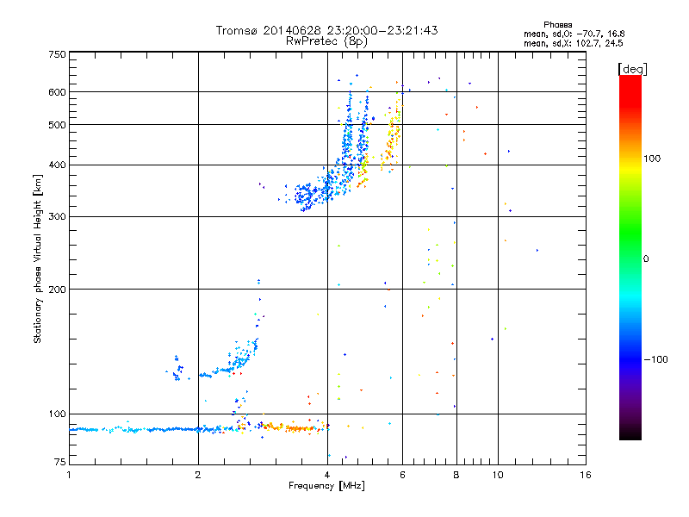This screenshot has height=517, width=689.
Task: Click the colorbar tick label '0'
Action: 646,259
